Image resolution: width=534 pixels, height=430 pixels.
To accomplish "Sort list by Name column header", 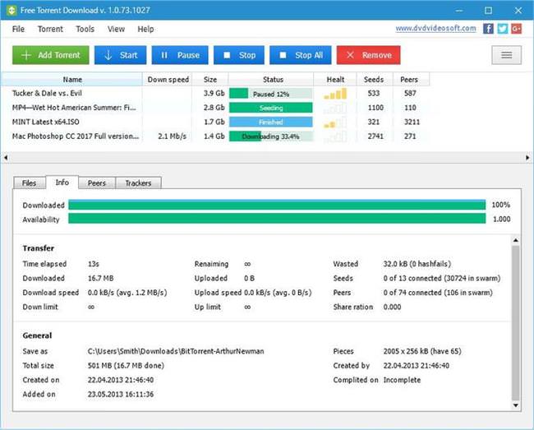I will (72, 80).
